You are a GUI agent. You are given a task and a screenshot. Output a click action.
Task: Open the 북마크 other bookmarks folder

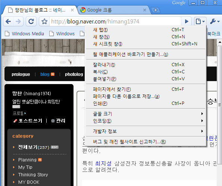tap(214, 33)
